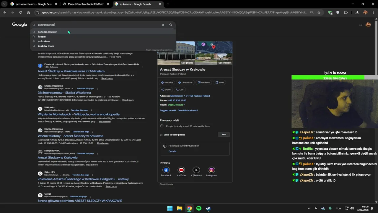Open the Chrome profile avatar in toolbar
Screen dimensions: 378x213
click(365, 12)
